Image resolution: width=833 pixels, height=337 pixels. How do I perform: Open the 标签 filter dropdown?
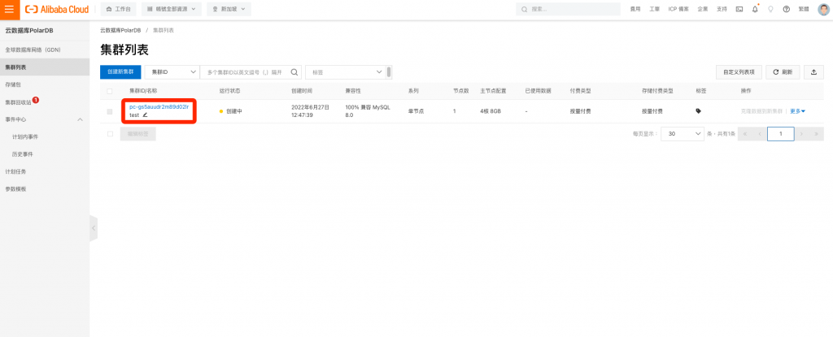point(347,71)
